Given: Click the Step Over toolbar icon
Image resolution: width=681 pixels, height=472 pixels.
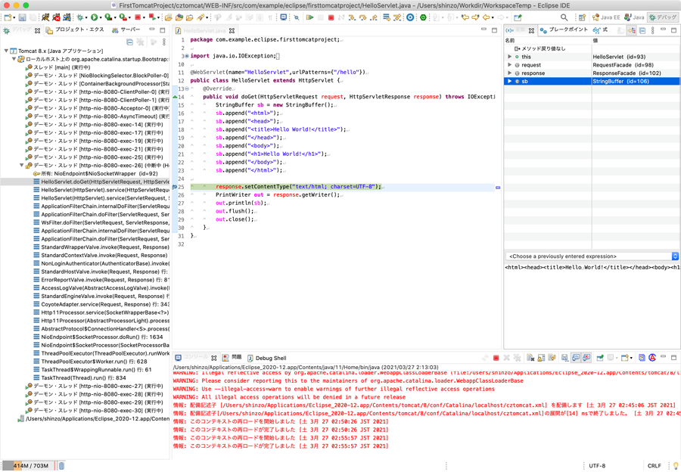Looking at the screenshot, I should pos(362,17).
